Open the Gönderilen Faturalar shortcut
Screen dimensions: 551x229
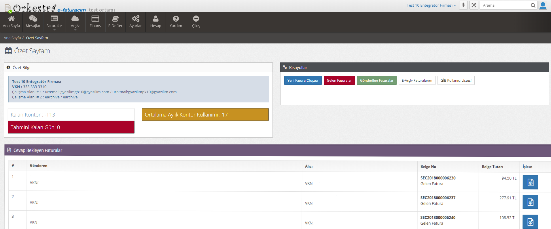tap(376, 81)
